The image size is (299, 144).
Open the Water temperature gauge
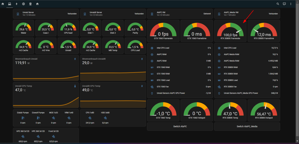pos(23,28)
